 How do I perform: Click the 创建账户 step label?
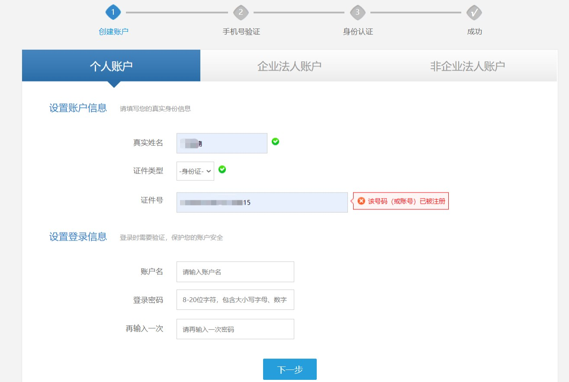tap(113, 32)
